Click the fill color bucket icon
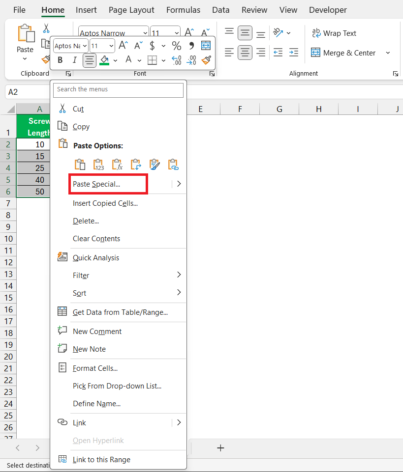403x472 pixels. 104,60
